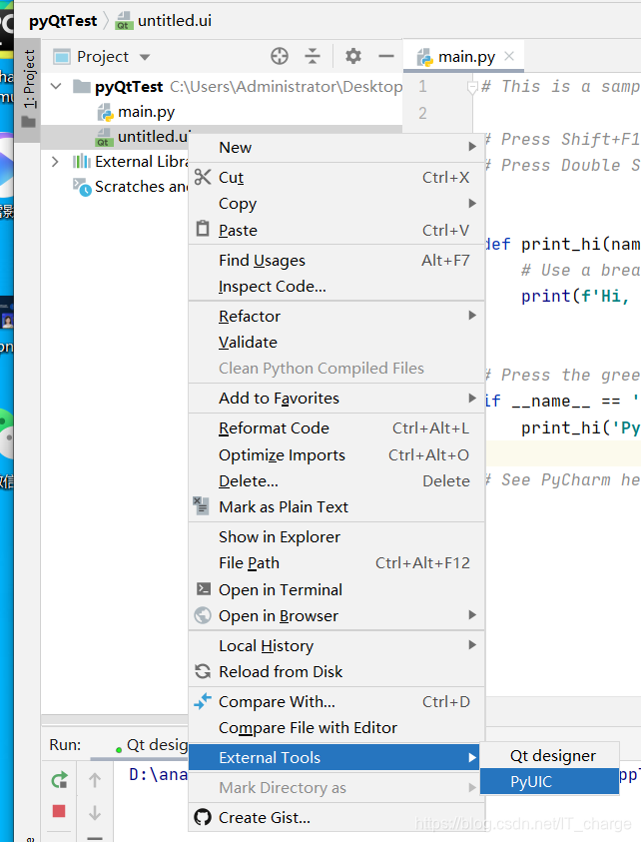Click the globe icon beside Open in Browser
The width and height of the screenshot is (641, 842).
click(203, 615)
